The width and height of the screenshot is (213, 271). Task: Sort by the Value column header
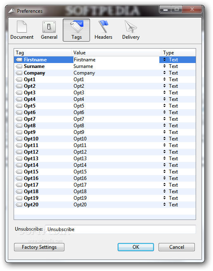click(116, 53)
